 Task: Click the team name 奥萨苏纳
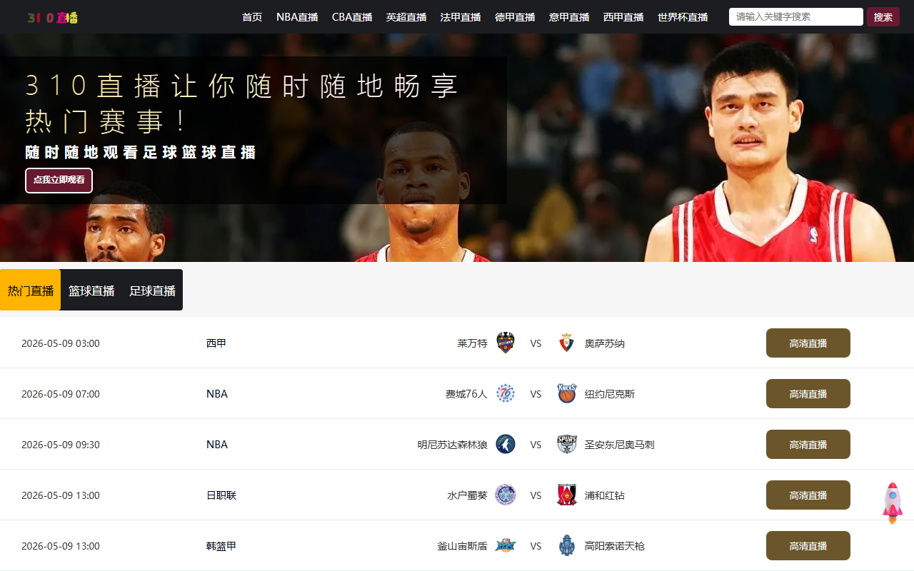tap(605, 343)
